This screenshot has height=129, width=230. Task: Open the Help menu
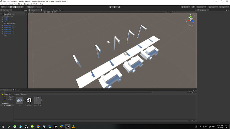click(42, 4)
